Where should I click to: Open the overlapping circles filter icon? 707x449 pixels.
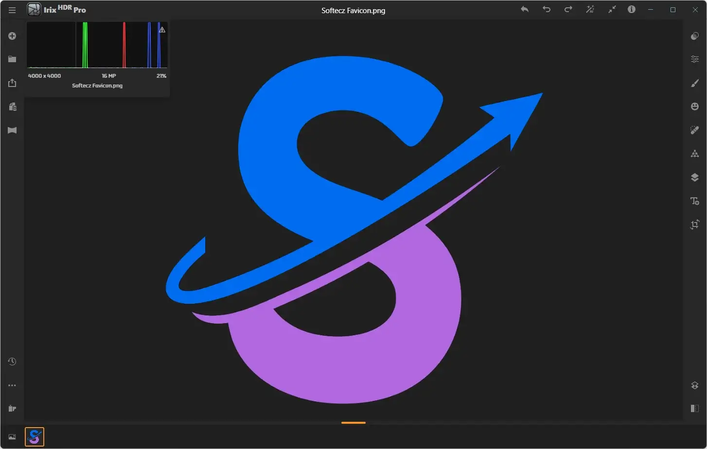(695, 36)
